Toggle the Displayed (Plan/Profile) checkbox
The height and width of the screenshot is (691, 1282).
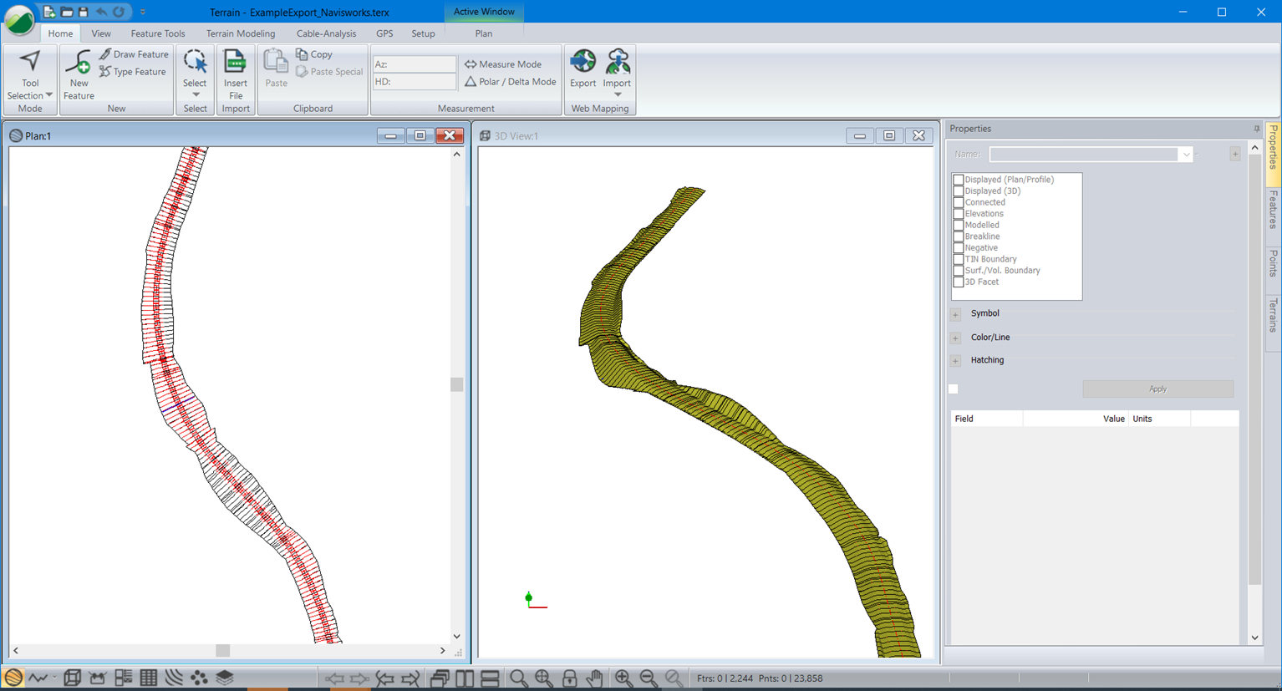pos(959,180)
